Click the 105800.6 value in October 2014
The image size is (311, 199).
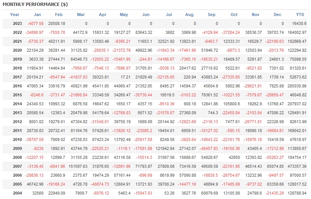[228, 103]
